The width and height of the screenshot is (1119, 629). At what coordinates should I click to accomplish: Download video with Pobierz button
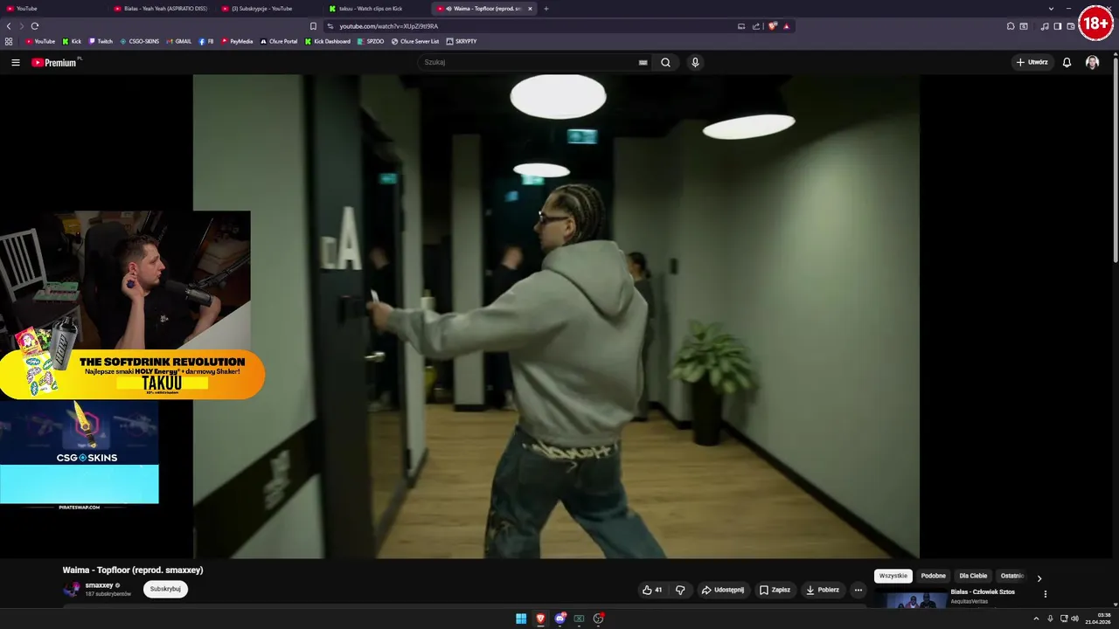[x=822, y=590]
